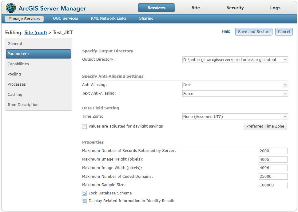This screenshot has height=212, width=298.
Task: Open Item Description section
Action: 38,104
